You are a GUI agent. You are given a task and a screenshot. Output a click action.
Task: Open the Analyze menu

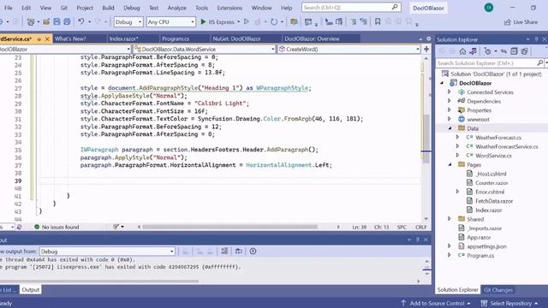176,8
